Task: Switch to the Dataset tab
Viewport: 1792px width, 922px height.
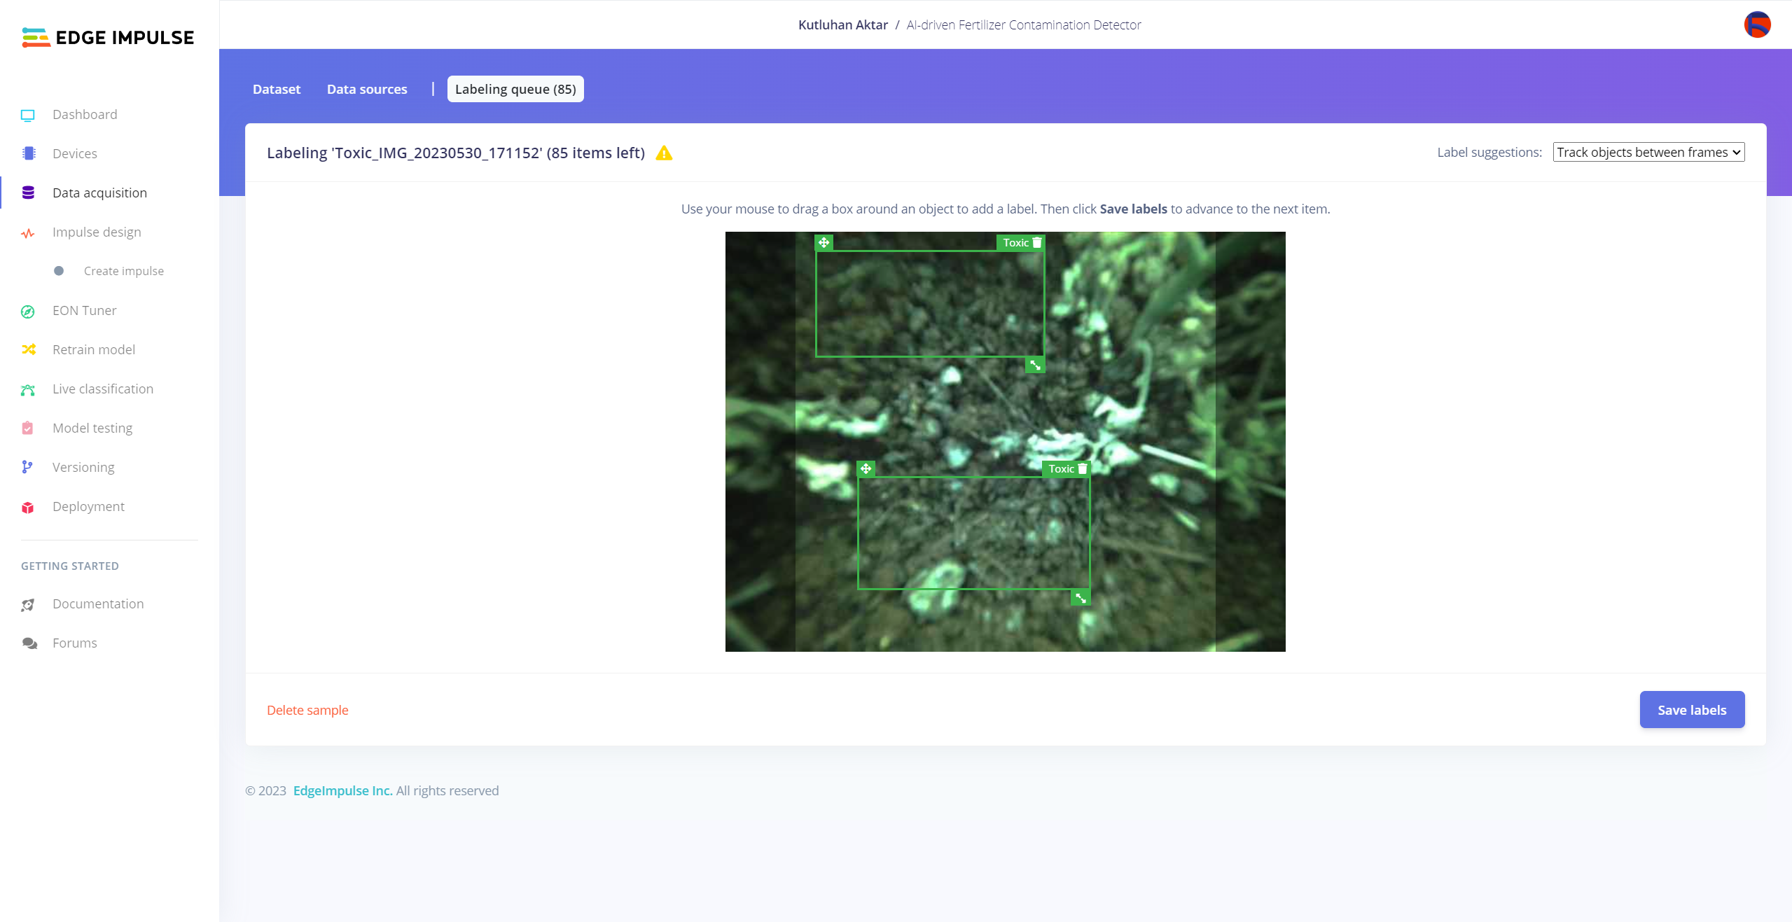Action: pos(277,90)
